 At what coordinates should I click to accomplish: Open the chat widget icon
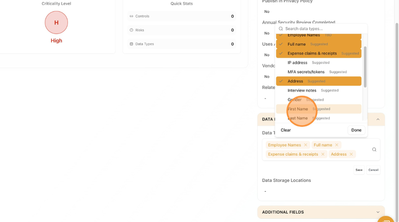387,219
